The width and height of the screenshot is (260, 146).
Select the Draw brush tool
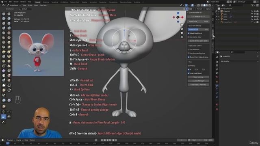[x=4, y=14]
